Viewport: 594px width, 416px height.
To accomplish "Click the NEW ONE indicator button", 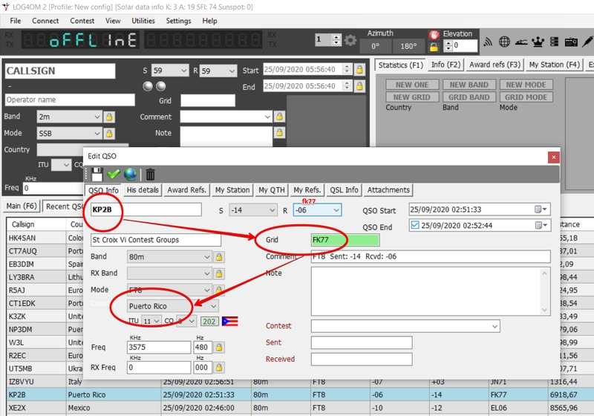I will click(412, 85).
